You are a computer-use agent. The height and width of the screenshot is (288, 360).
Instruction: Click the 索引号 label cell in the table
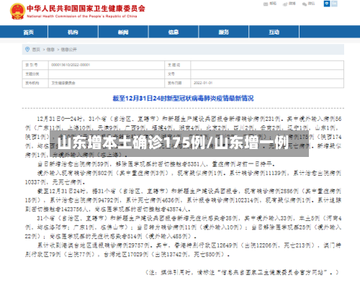point(35,65)
